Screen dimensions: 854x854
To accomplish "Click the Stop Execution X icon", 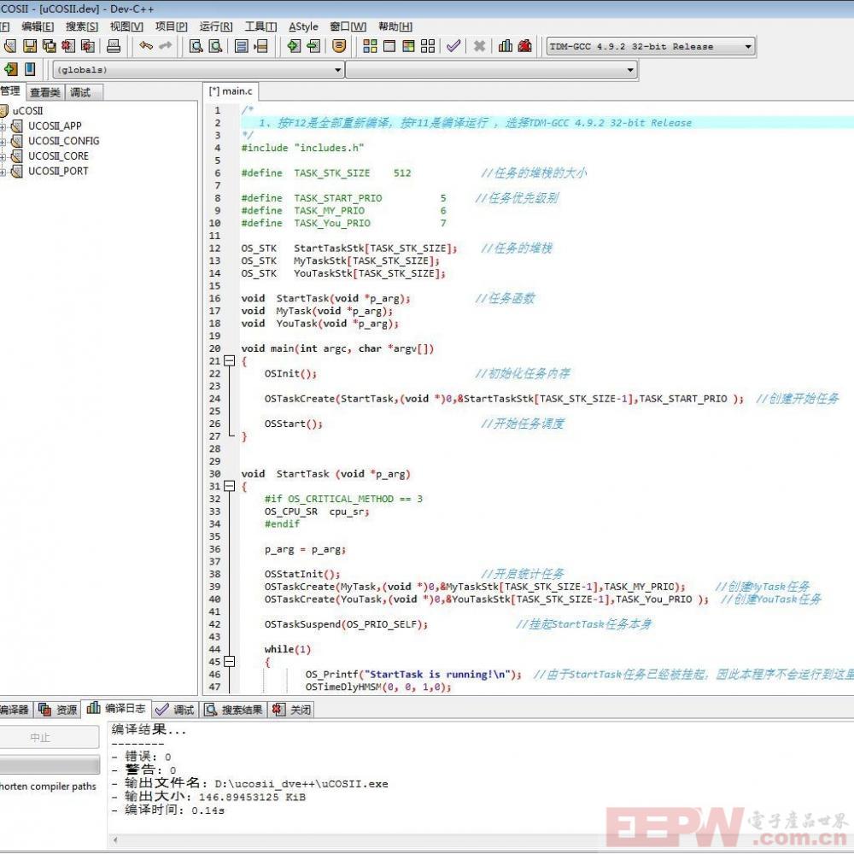I will click(x=479, y=46).
